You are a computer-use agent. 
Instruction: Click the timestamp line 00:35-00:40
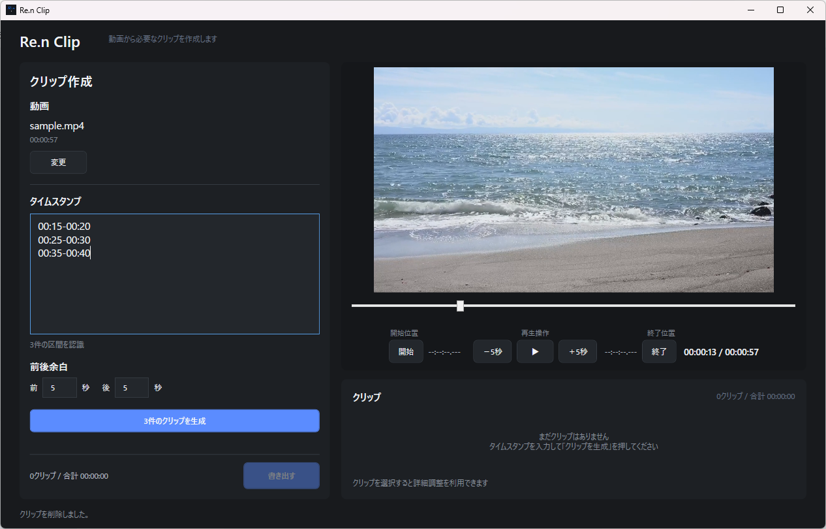tap(64, 253)
